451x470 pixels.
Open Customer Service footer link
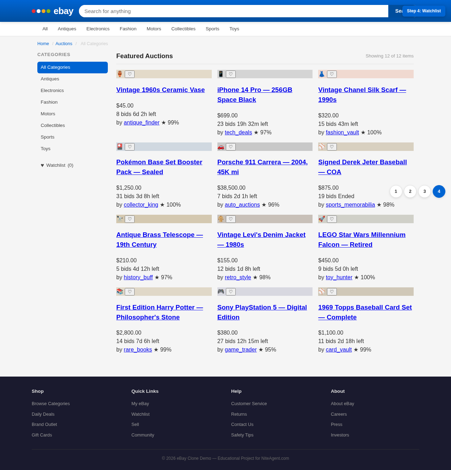tap(249, 404)
